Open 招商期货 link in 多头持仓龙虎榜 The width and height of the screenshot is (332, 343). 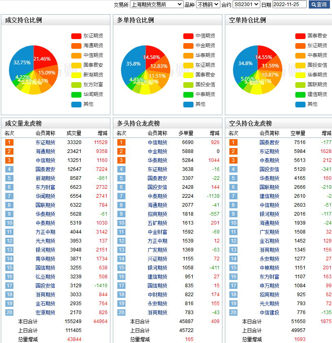(158, 214)
